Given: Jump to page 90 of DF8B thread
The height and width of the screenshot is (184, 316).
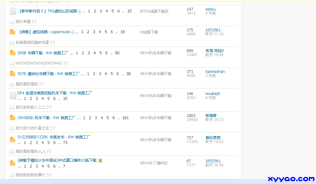Looking at the screenshot, I should (117, 53).
